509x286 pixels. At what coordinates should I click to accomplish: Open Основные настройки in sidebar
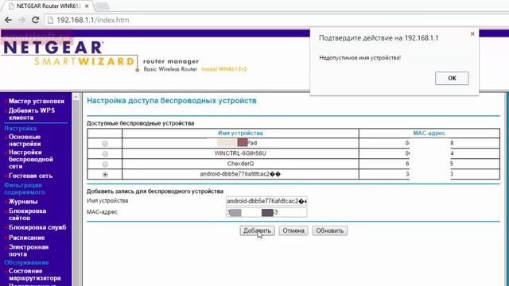pos(25,141)
